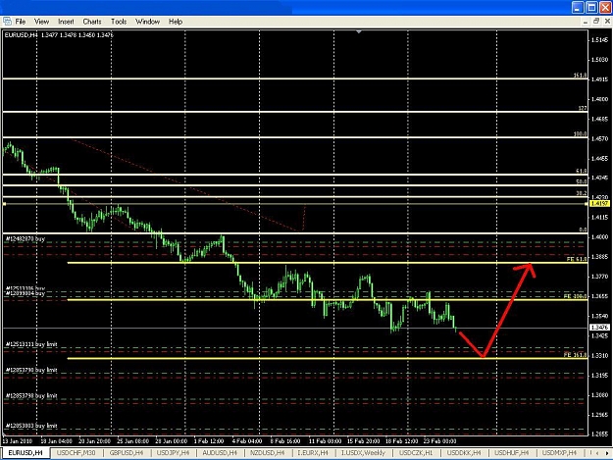Minimize the main application window
Image resolution: width=613 pixels, height=460 pixels.
tap(578, 8)
